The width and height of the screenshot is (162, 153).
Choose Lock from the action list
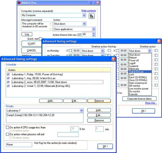[x=140, y=74]
